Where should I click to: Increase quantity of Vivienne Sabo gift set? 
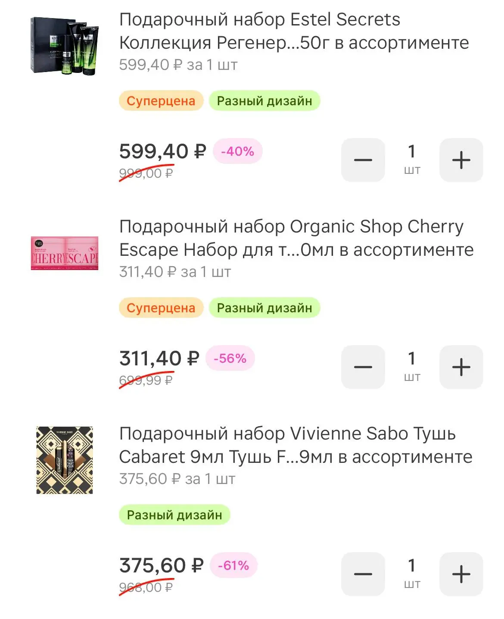click(x=461, y=574)
